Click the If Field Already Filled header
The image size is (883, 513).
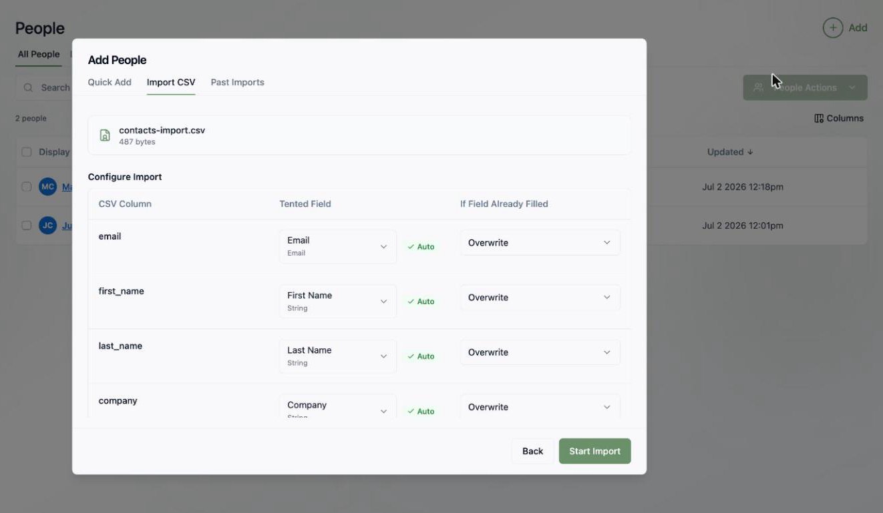coord(504,204)
